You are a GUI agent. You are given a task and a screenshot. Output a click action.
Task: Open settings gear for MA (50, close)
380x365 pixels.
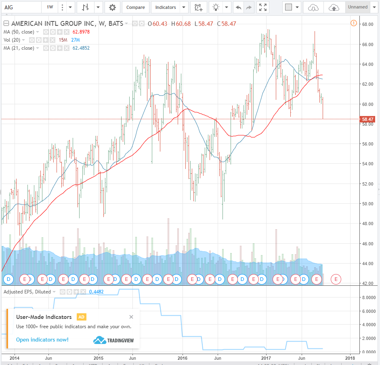tap(53, 32)
